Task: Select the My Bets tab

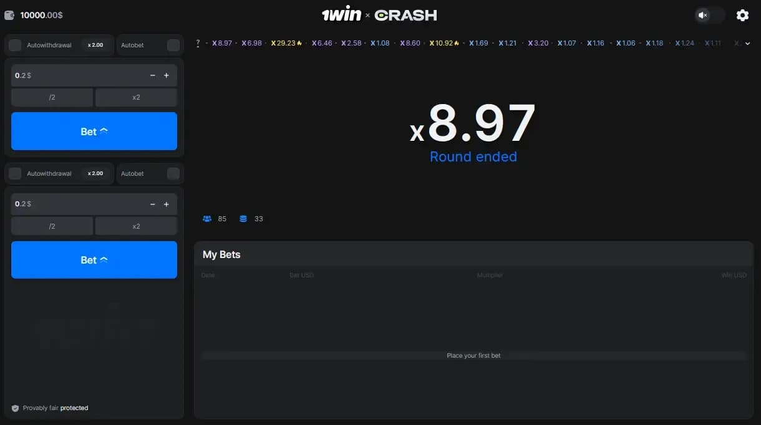Action: coord(221,254)
